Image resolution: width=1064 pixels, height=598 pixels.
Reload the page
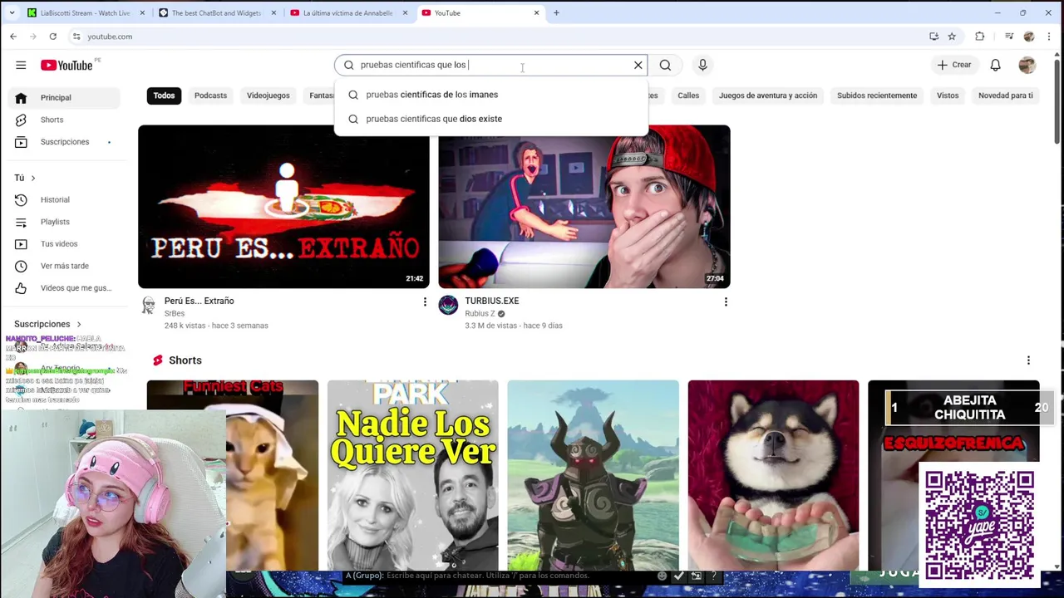coord(52,37)
